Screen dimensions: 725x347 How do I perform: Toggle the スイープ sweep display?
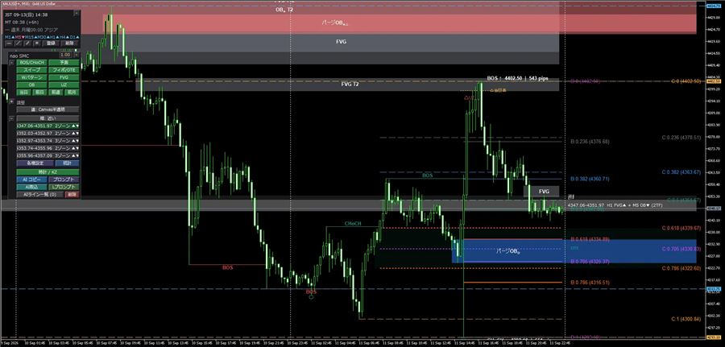pos(31,70)
